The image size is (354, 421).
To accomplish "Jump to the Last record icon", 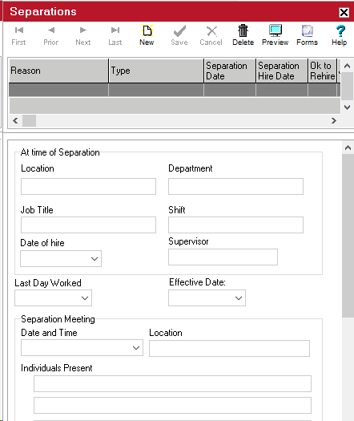I will (x=115, y=30).
